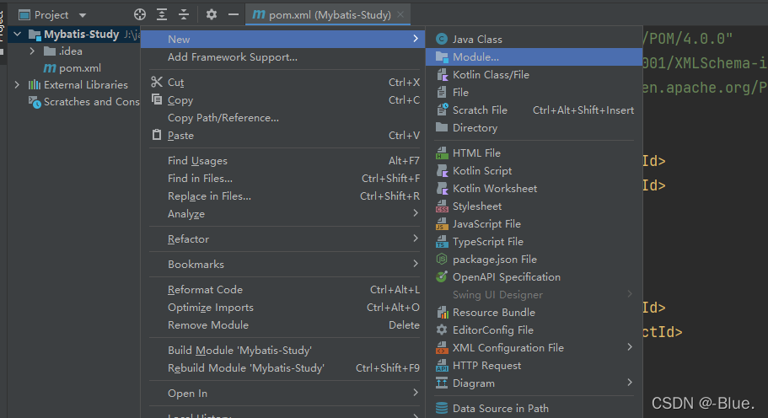Expand the Open In submenu arrow
The height and width of the screenshot is (418, 768).
click(x=416, y=393)
